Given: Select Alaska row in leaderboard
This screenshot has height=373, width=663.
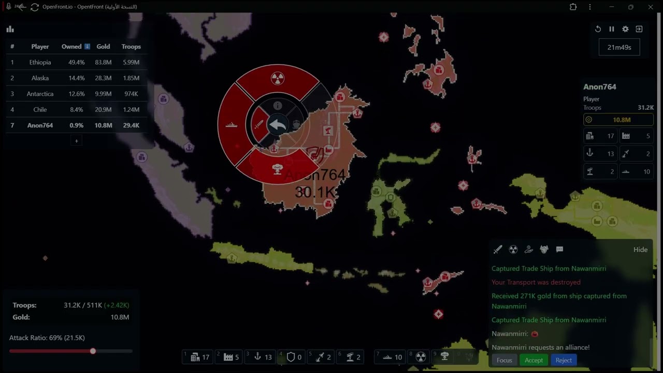Looking at the screenshot, I should coord(76,78).
